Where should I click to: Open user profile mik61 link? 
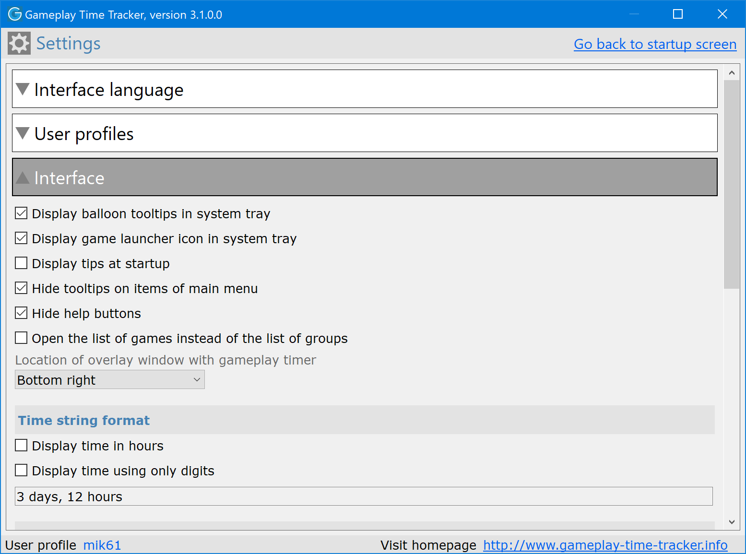click(x=102, y=545)
